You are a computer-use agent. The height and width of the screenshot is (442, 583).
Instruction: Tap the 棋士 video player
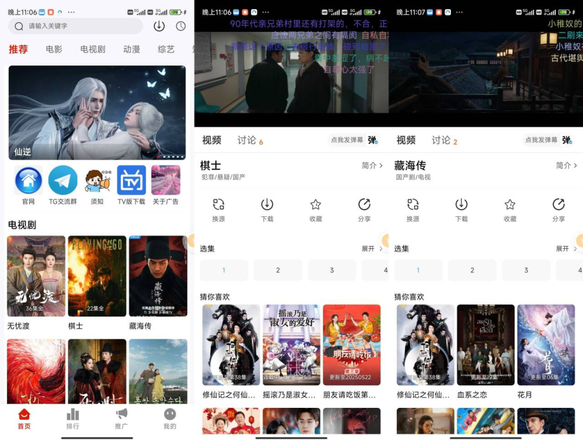tap(291, 72)
